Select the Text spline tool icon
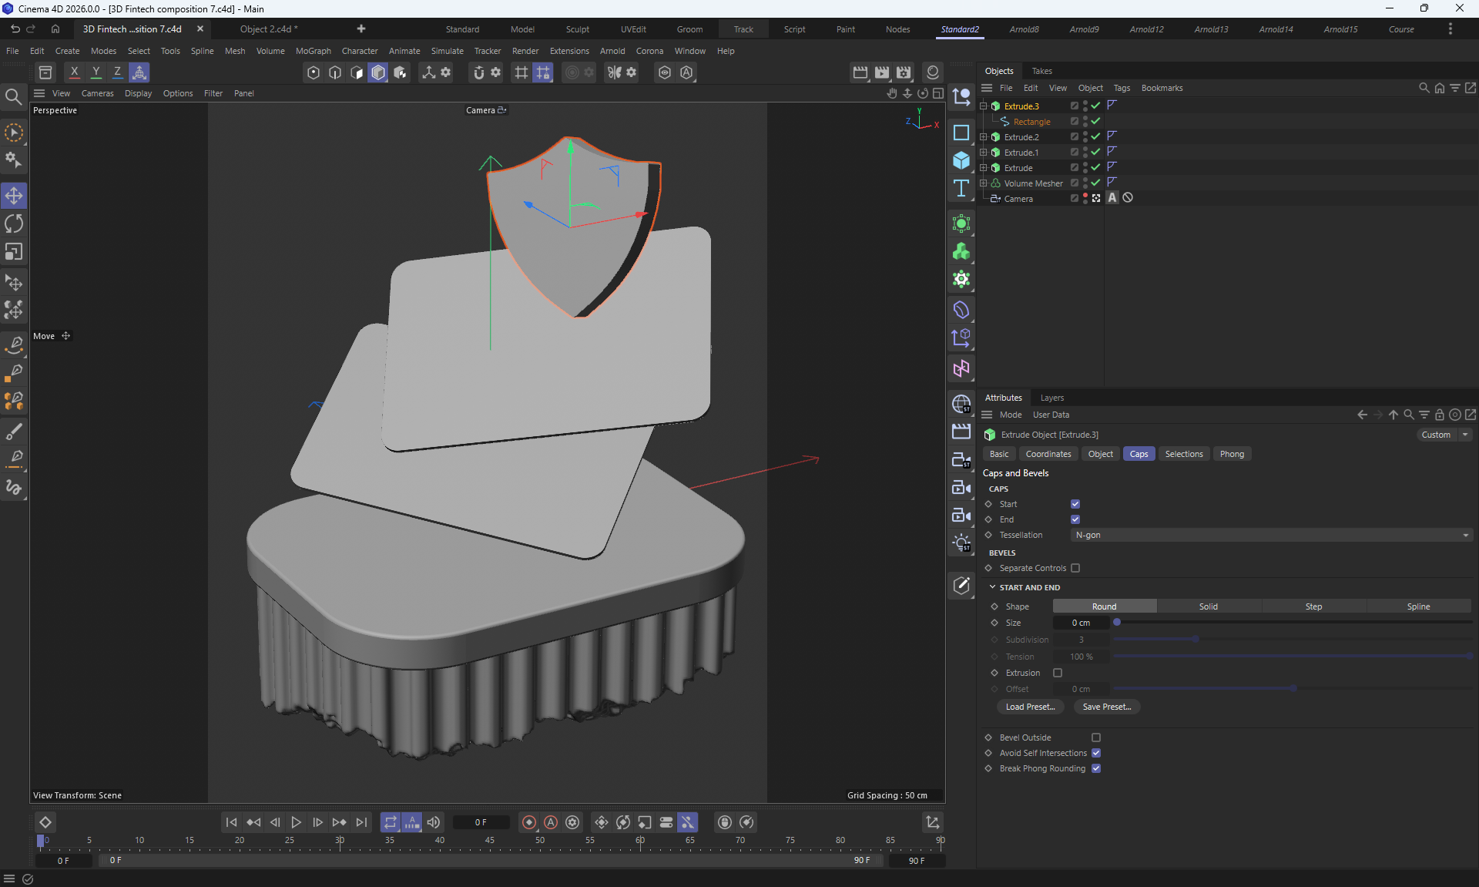This screenshot has width=1479, height=887. (961, 189)
